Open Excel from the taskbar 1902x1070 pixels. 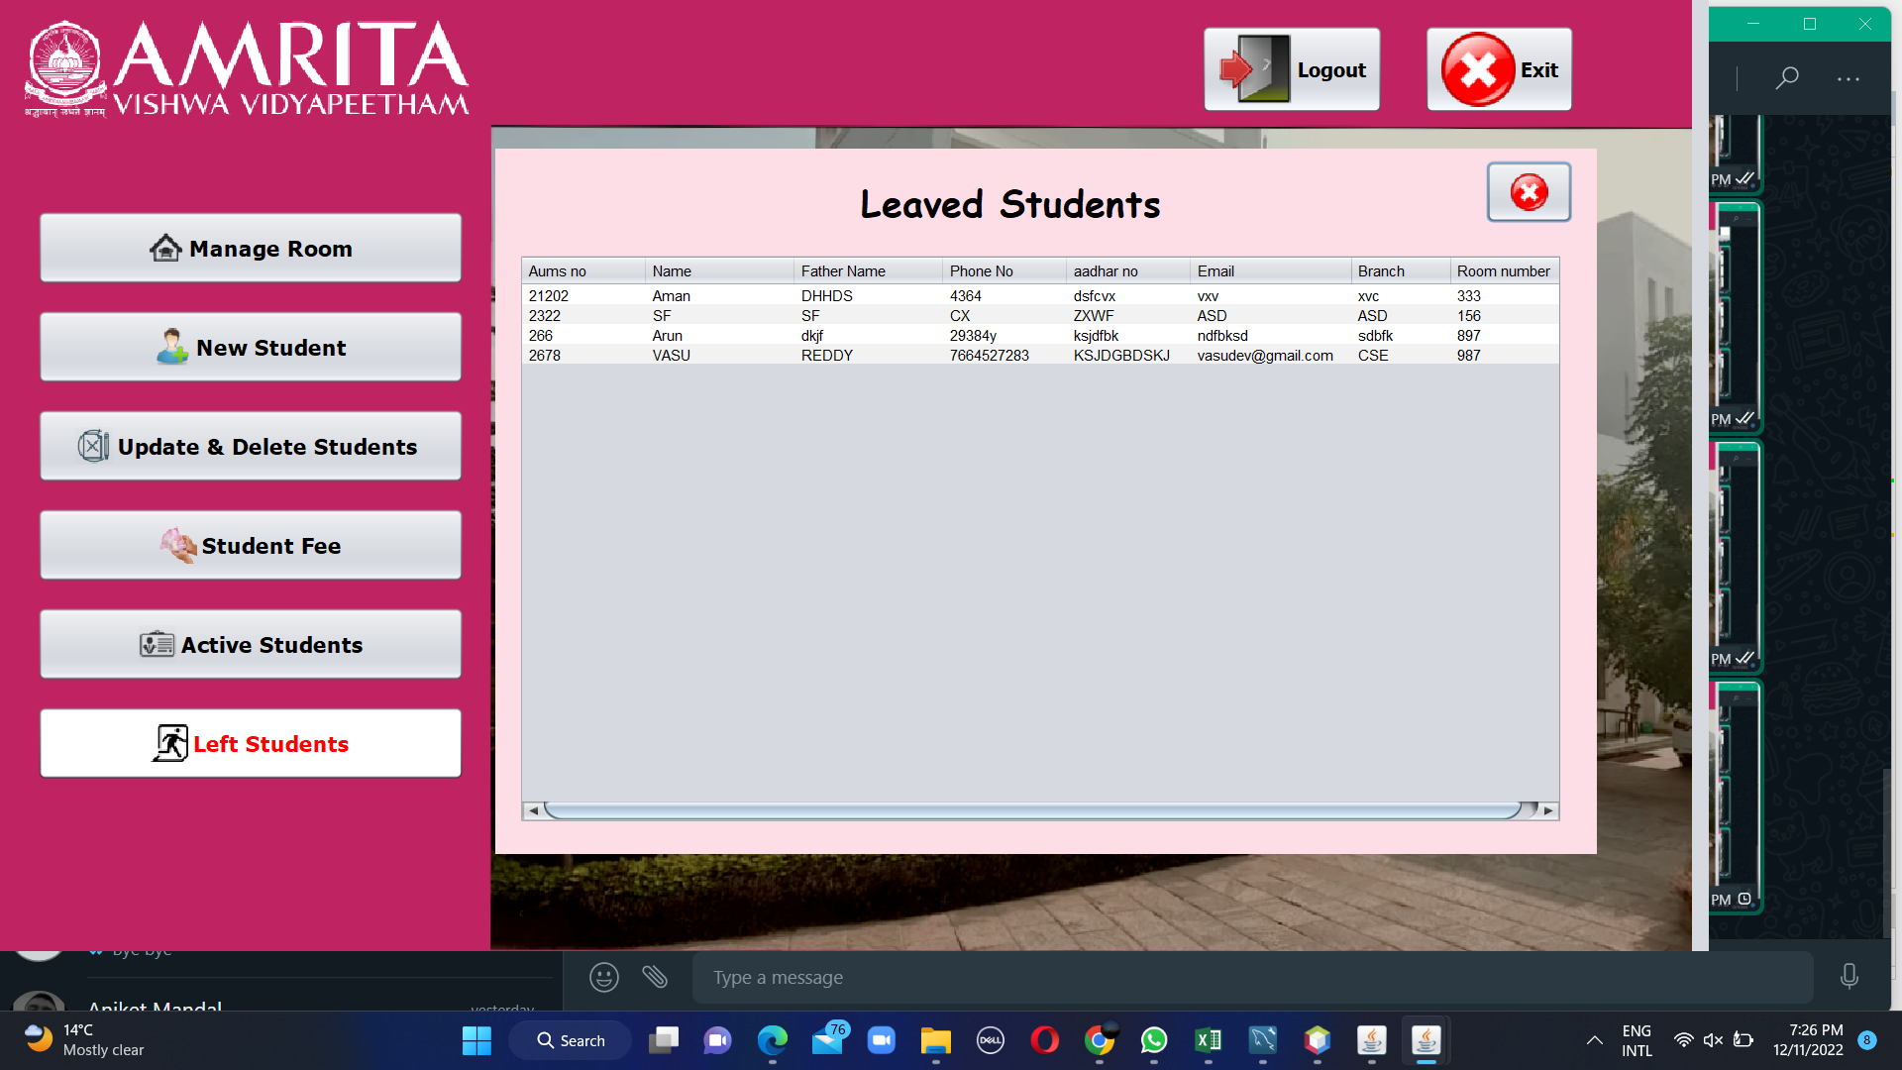pos(1208,1040)
